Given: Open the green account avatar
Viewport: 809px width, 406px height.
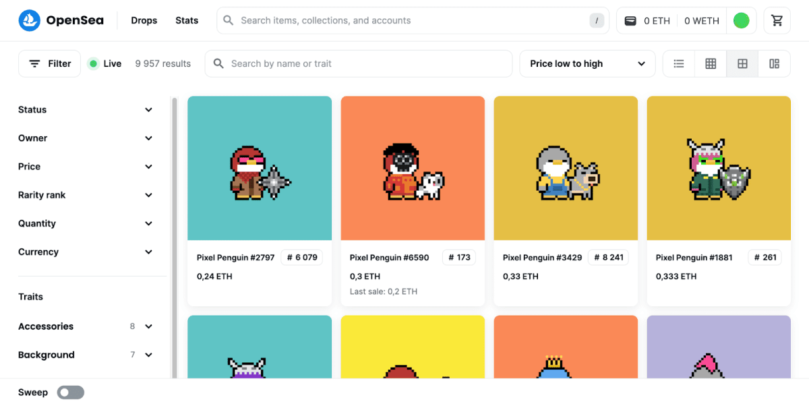Looking at the screenshot, I should point(741,21).
